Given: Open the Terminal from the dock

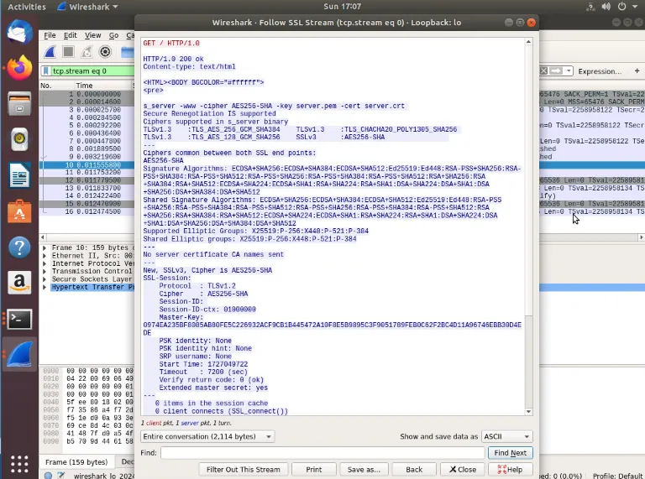Looking at the screenshot, I should click(x=19, y=320).
